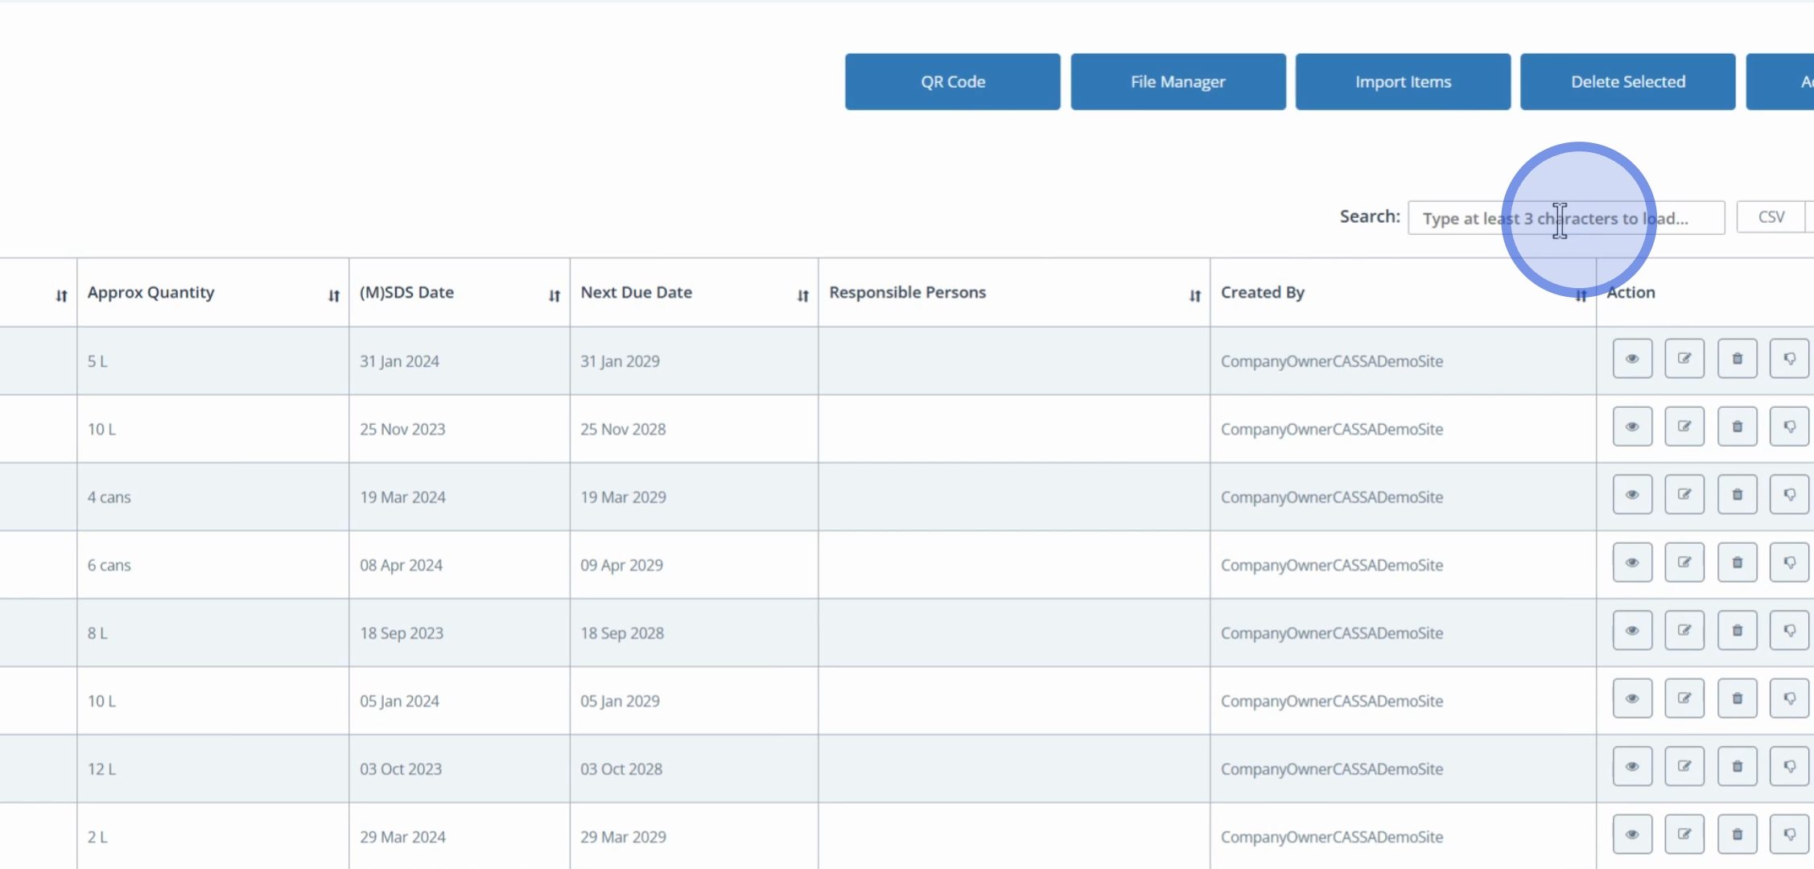1814x869 pixels.
Task: Sort by Approx Quantity column arrows
Action: point(334,296)
